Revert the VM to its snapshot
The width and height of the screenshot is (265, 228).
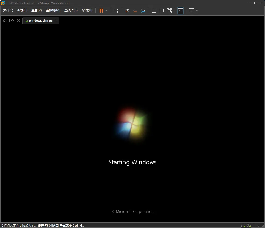pos(135,11)
